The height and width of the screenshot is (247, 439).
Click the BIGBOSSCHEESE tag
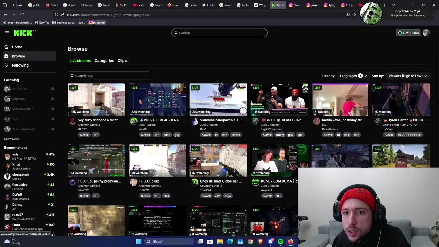pos(409,135)
